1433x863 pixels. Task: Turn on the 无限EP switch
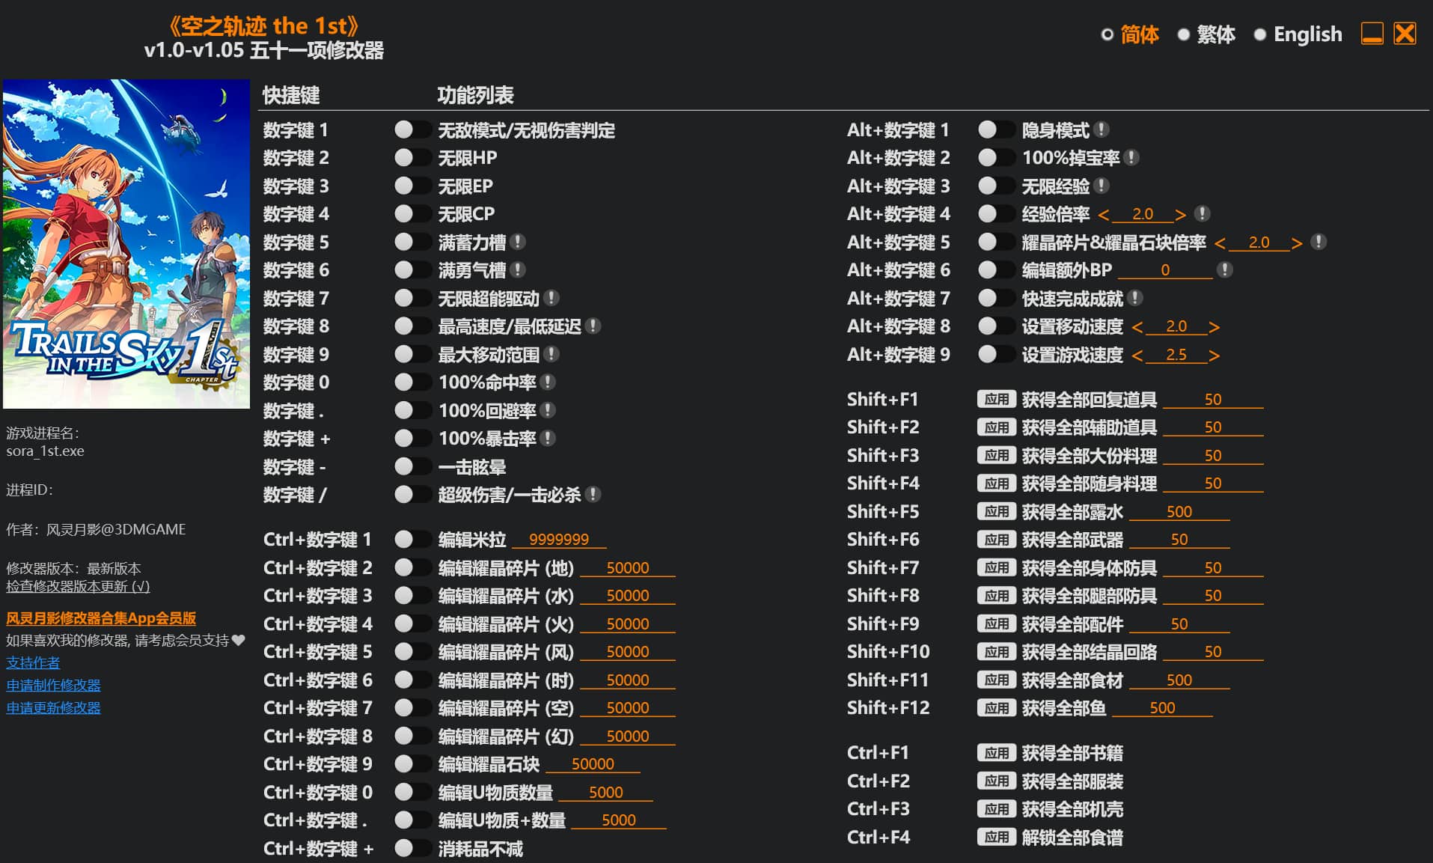click(412, 186)
